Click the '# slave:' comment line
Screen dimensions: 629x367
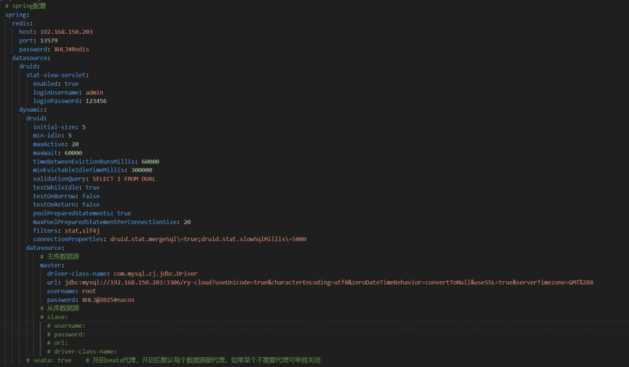click(54, 317)
